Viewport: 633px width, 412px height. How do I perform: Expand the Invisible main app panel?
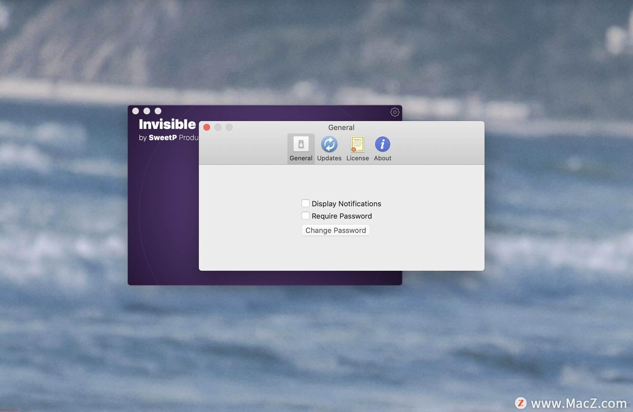coord(158,111)
